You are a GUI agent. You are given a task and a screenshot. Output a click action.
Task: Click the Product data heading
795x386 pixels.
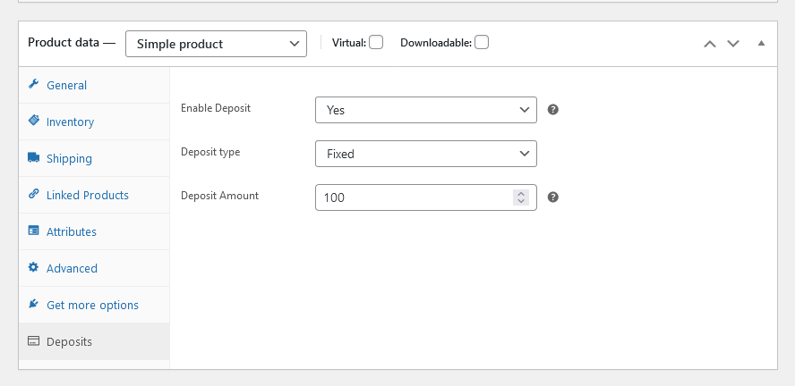click(x=72, y=43)
